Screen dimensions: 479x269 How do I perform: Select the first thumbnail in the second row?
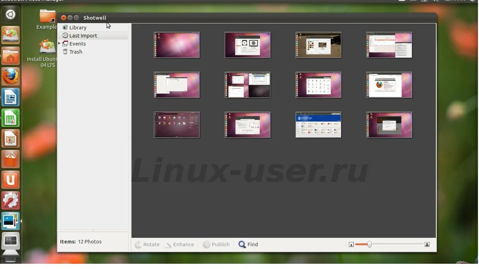click(177, 85)
